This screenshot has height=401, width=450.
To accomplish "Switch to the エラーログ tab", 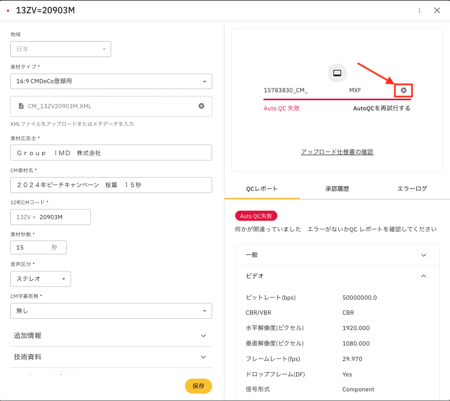I will click(412, 188).
